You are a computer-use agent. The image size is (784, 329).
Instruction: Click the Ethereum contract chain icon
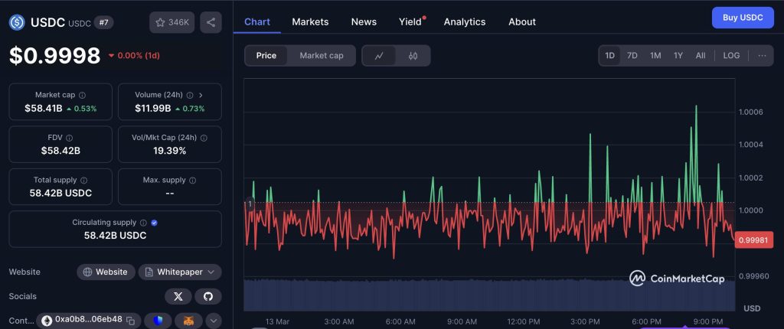pyautogui.click(x=47, y=321)
